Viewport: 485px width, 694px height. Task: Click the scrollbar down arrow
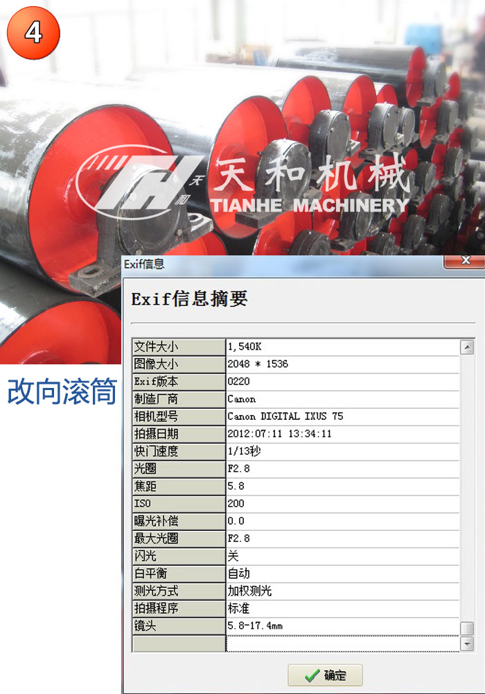tap(467, 643)
